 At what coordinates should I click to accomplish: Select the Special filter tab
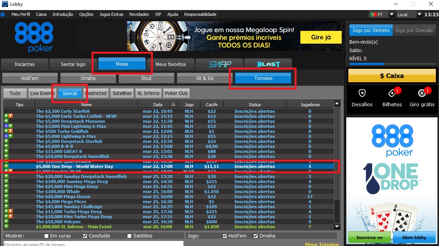(70, 93)
